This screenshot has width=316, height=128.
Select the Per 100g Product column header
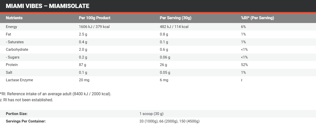coord(95,18)
